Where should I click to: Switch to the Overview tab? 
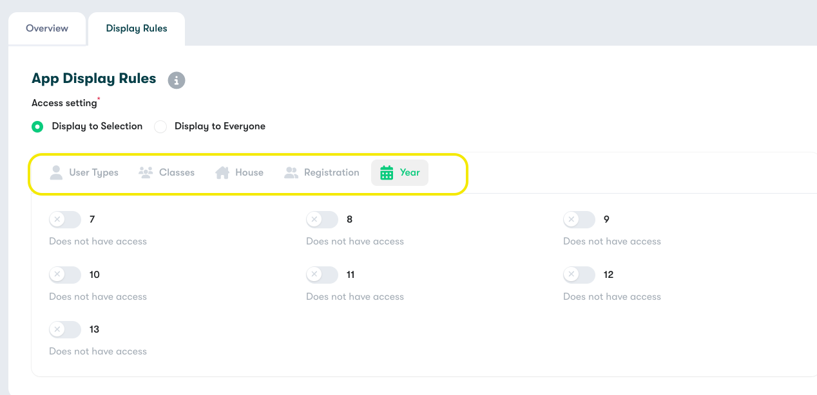coord(47,28)
